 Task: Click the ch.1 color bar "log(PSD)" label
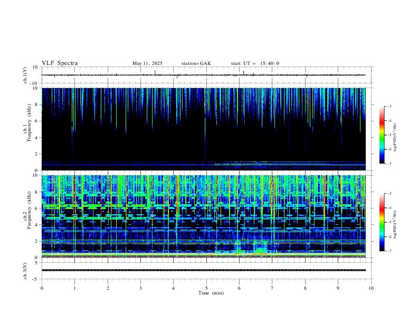[x=395, y=137]
